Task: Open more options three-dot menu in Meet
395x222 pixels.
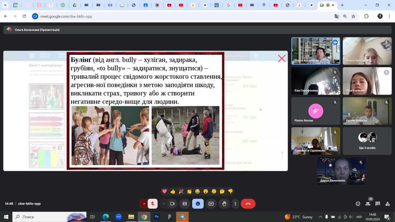Action: coord(235,204)
